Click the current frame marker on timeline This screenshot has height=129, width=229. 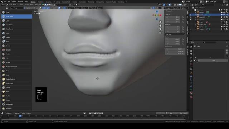20,116
